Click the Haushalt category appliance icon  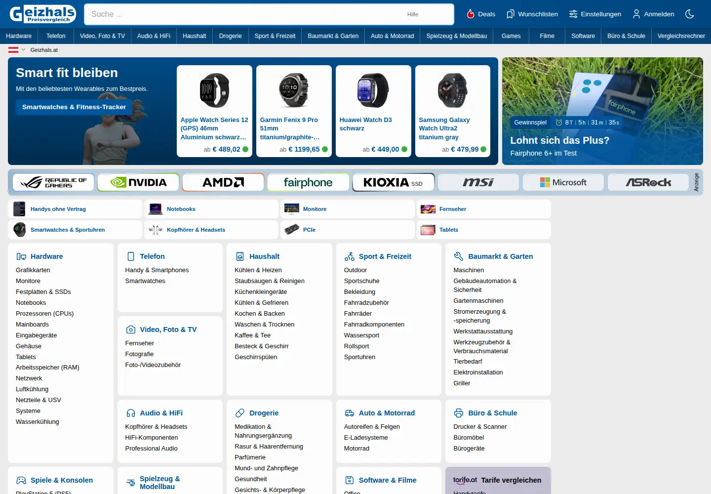tap(240, 256)
